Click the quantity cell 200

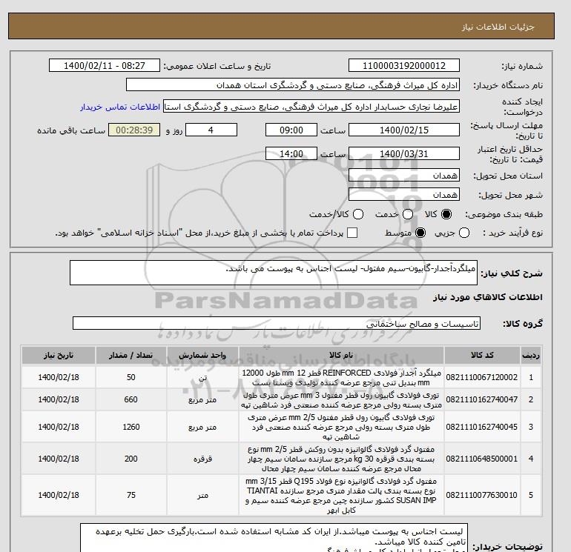pyautogui.click(x=131, y=459)
